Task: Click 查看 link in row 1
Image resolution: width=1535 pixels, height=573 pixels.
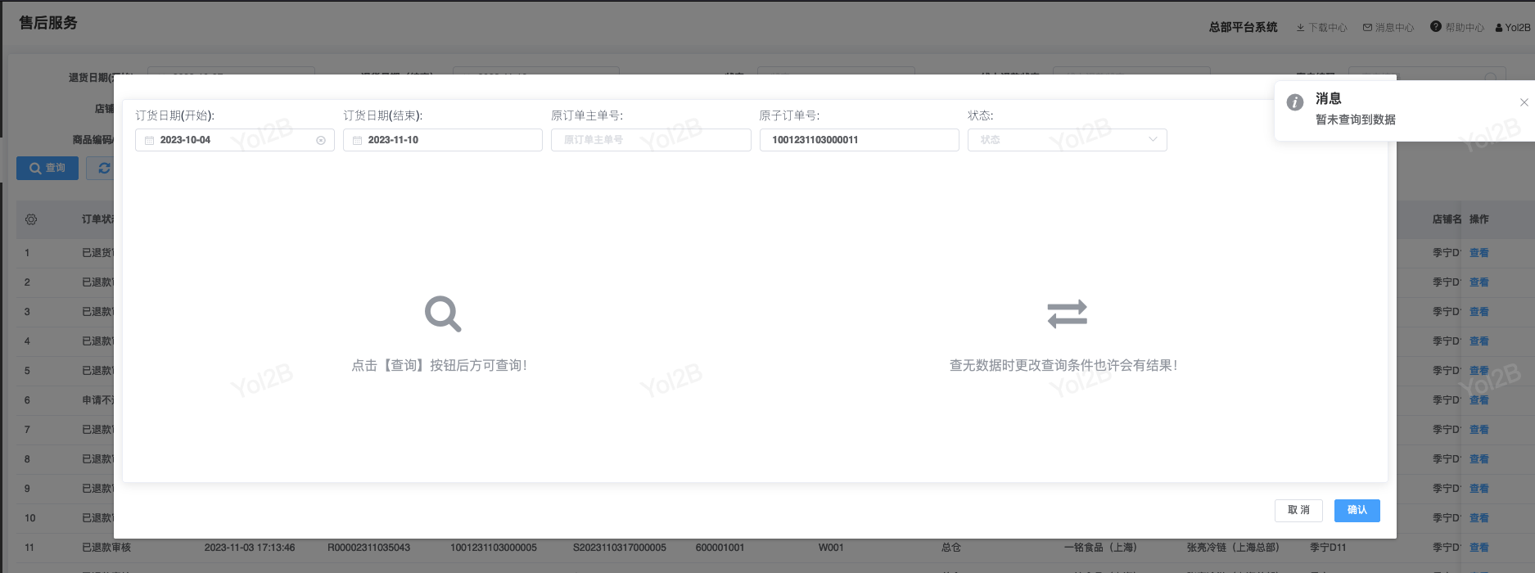Action: point(1479,253)
